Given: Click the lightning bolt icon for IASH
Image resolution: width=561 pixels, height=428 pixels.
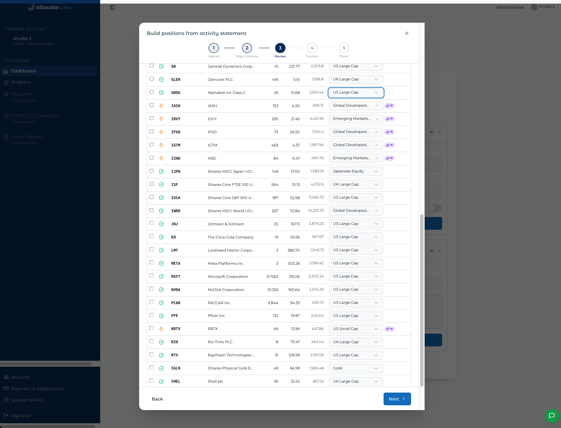Looking at the screenshot, I should click(x=161, y=106).
